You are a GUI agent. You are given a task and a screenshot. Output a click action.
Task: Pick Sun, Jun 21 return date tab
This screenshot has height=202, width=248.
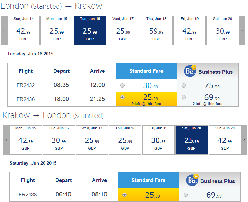click(x=225, y=140)
